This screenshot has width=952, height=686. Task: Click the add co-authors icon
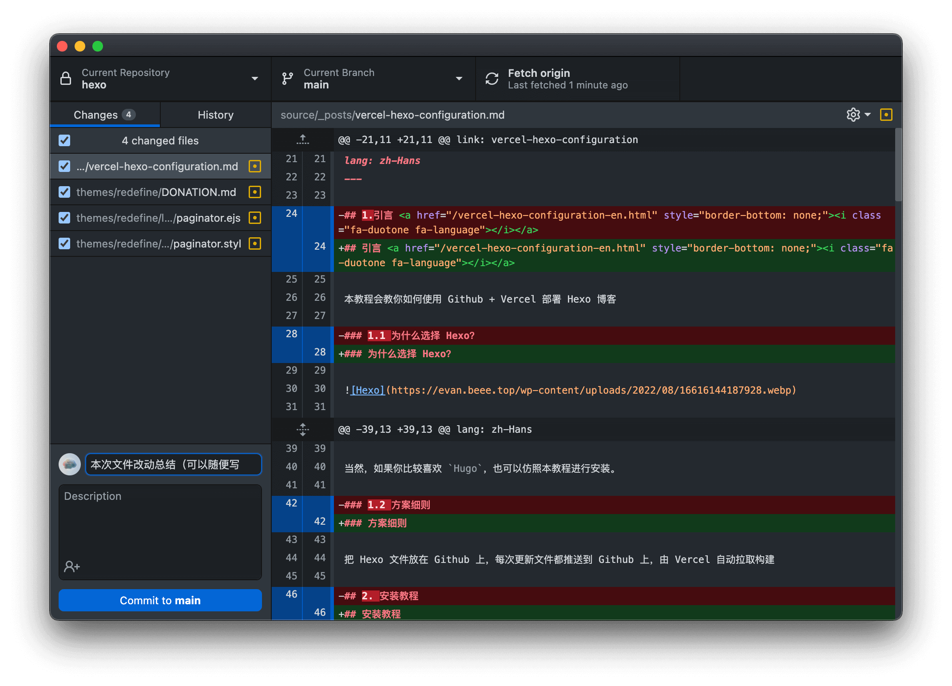[x=72, y=566]
